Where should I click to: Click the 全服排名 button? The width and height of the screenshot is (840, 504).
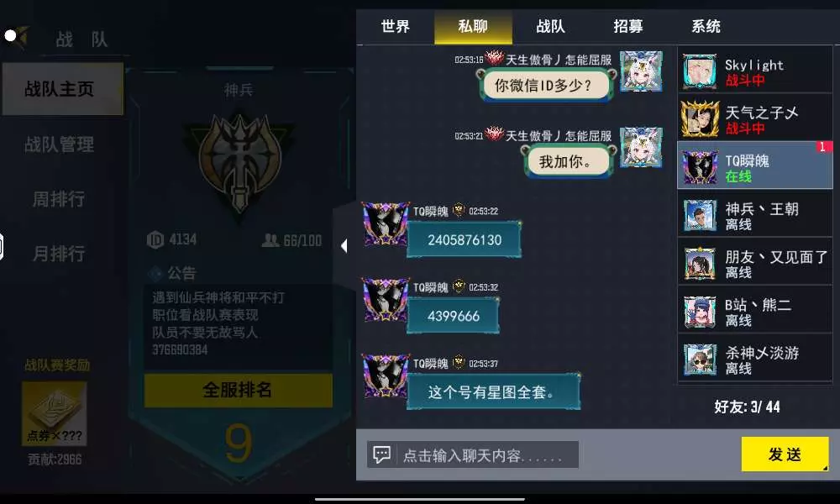(x=238, y=390)
